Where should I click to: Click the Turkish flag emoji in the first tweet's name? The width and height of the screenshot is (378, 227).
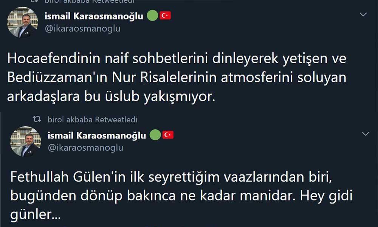[165, 16]
